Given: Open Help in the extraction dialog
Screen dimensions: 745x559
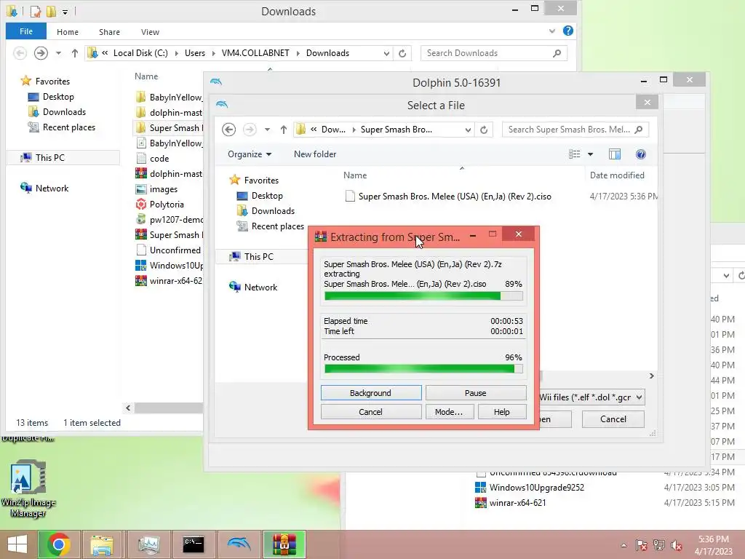Looking at the screenshot, I should pyautogui.click(x=502, y=412).
